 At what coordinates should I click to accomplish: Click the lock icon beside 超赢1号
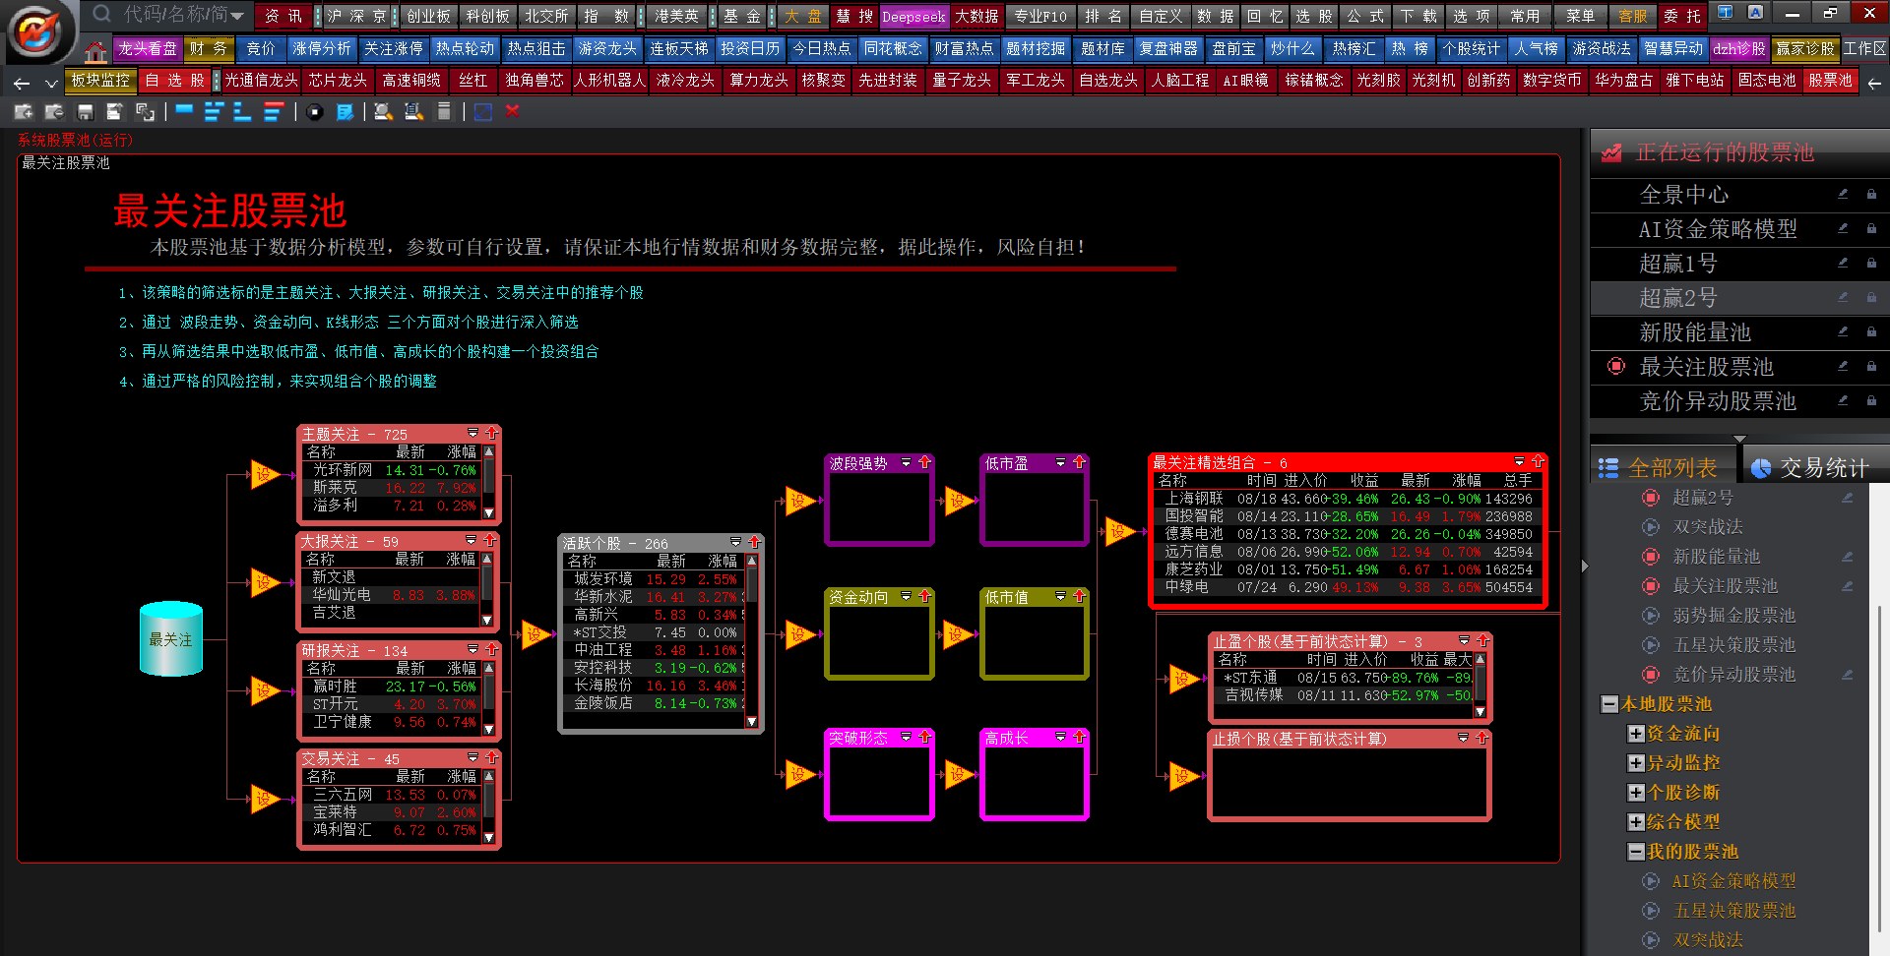(x=1871, y=263)
